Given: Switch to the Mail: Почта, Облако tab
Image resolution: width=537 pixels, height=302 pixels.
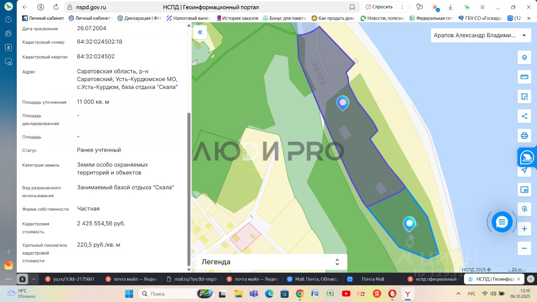Looking at the screenshot, I should 313,279.
